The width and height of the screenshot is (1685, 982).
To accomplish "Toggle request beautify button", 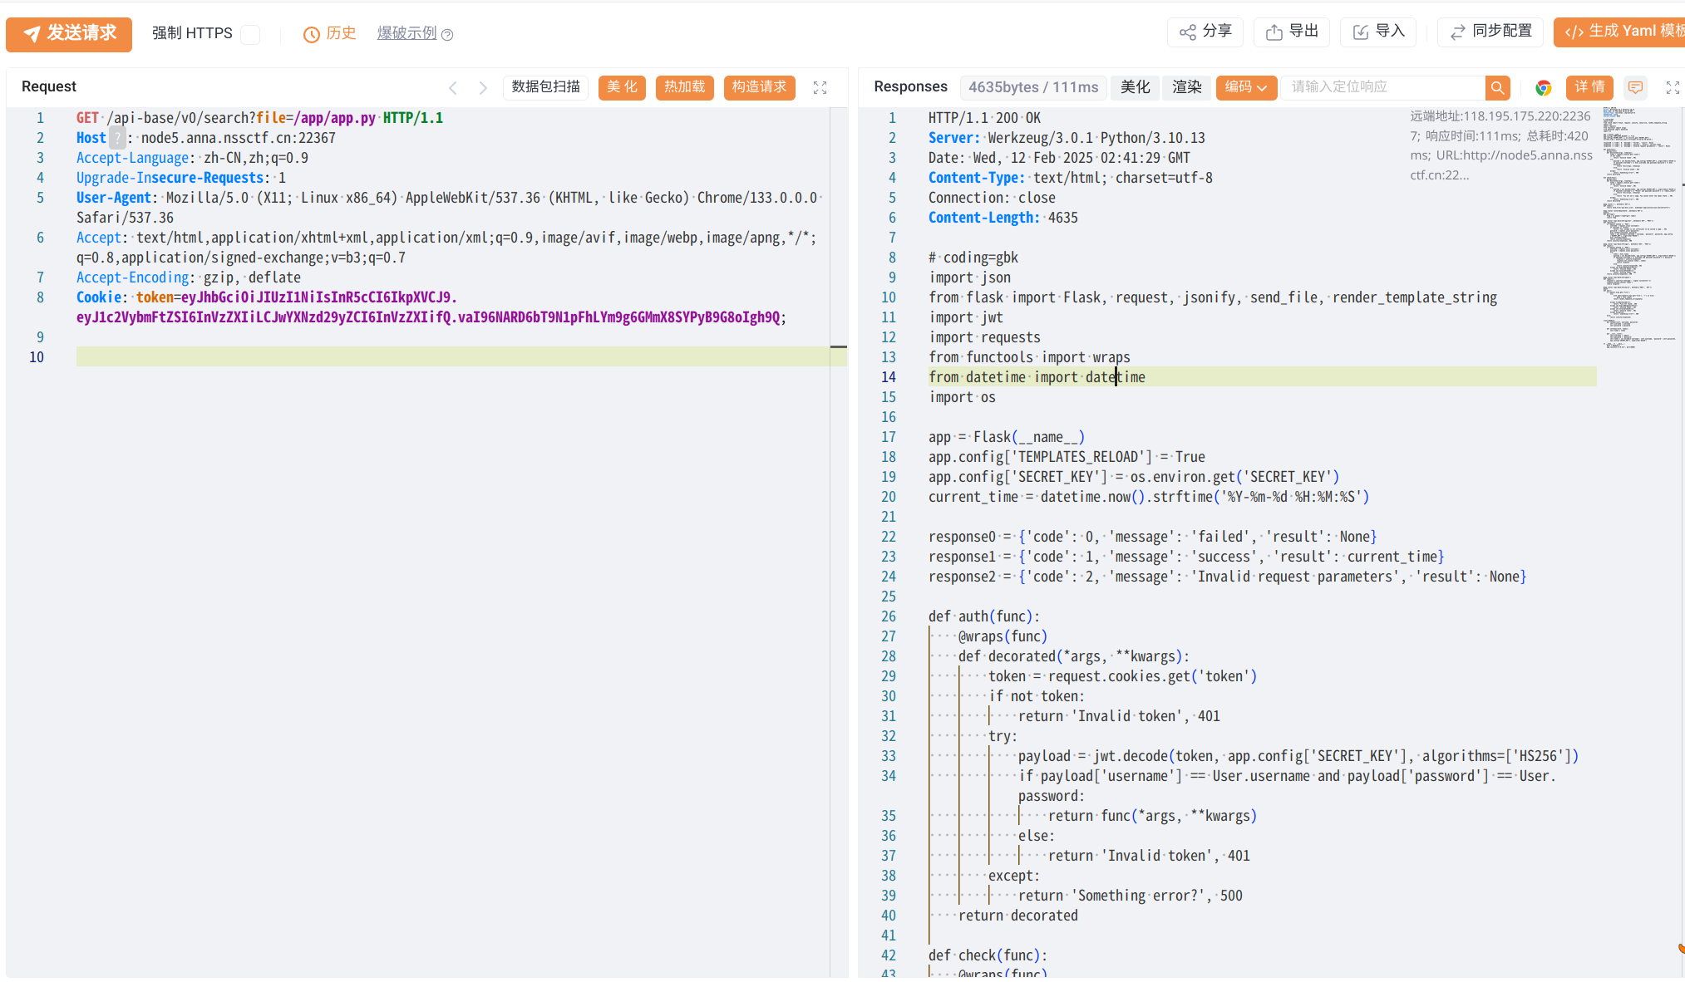I will (x=622, y=87).
